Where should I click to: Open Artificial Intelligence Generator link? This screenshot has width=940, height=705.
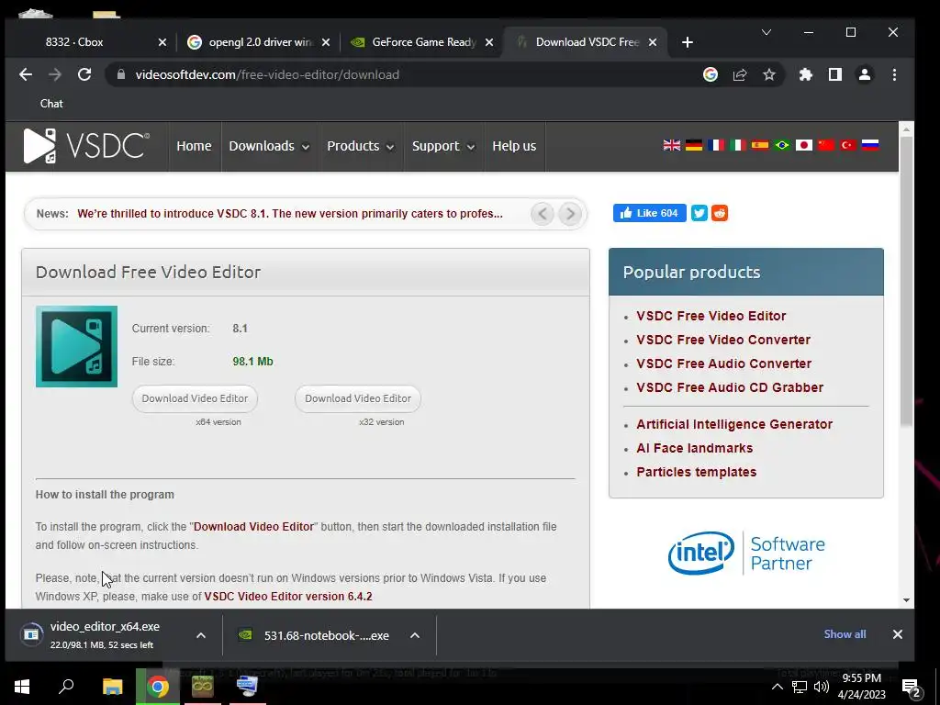(x=734, y=424)
